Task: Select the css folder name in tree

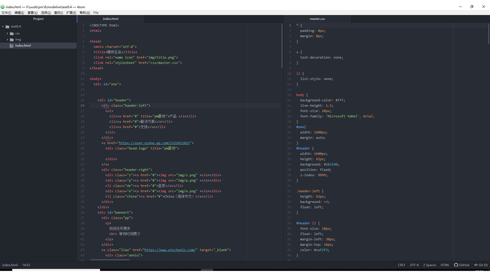Action: pyautogui.click(x=17, y=33)
